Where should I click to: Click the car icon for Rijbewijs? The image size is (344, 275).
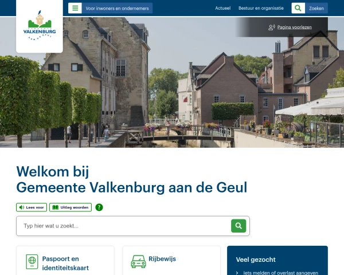pyautogui.click(x=138, y=261)
